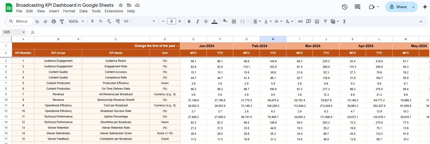Open the Data menu
This screenshot has width=430, height=144.
pos(83,11)
